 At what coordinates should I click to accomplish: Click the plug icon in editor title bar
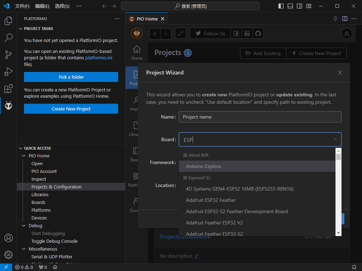335,19
